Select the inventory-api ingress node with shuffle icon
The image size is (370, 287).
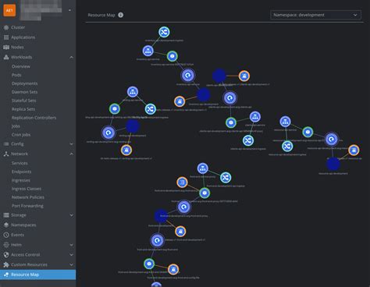click(x=164, y=32)
